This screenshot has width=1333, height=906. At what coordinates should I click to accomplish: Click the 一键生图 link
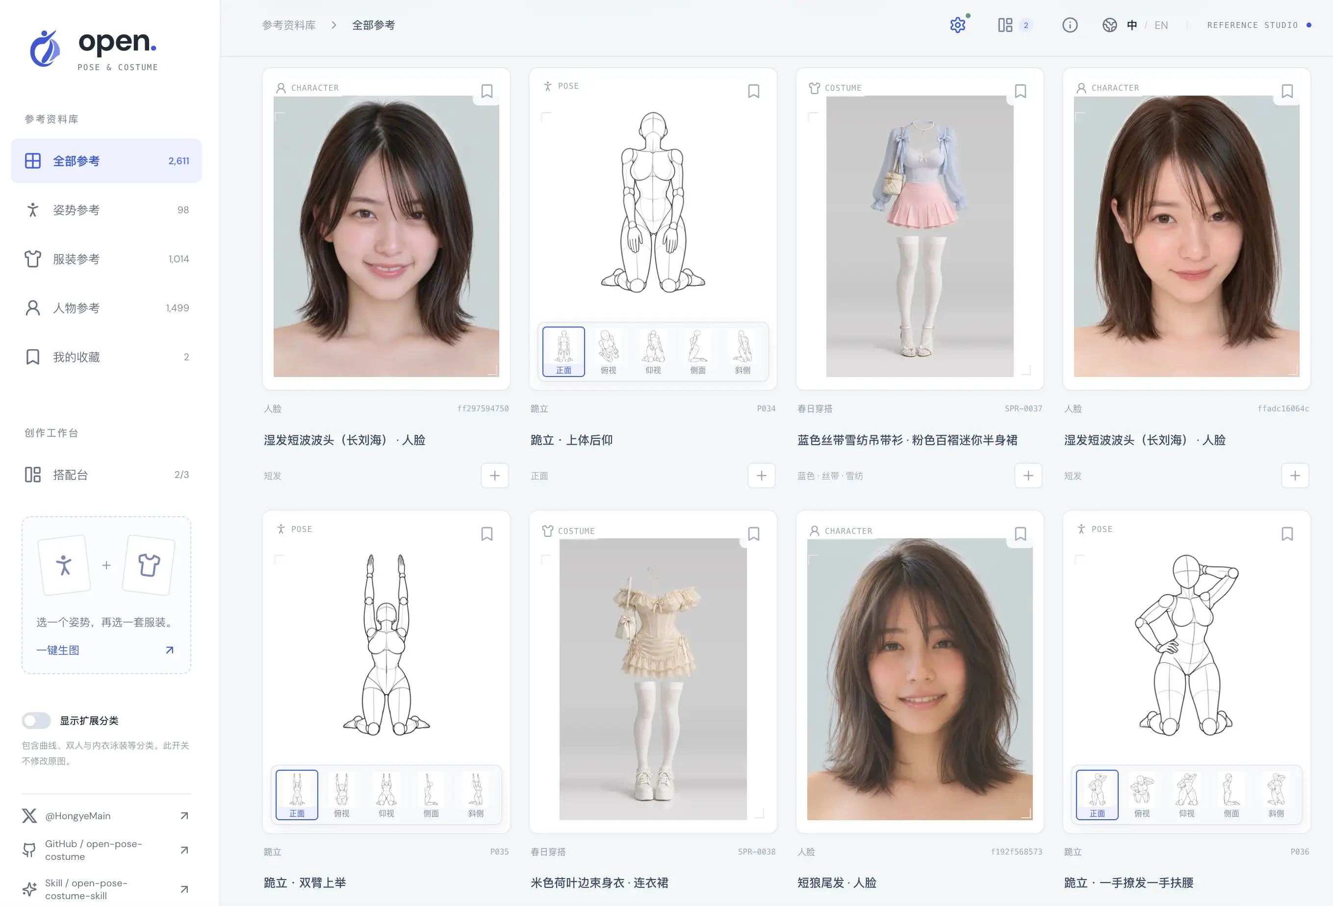pyautogui.click(x=105, y=650)
